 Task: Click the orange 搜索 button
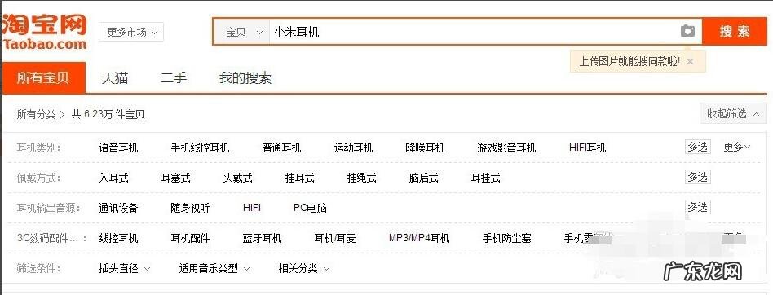click(735, 32)
